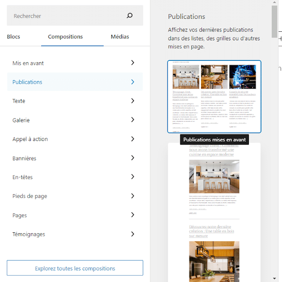
Task: Type in the Rechercher search field
Action: click(67, 16)
